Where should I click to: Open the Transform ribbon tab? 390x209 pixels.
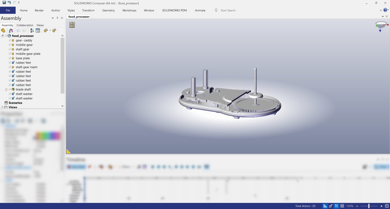tap(88, 10)
